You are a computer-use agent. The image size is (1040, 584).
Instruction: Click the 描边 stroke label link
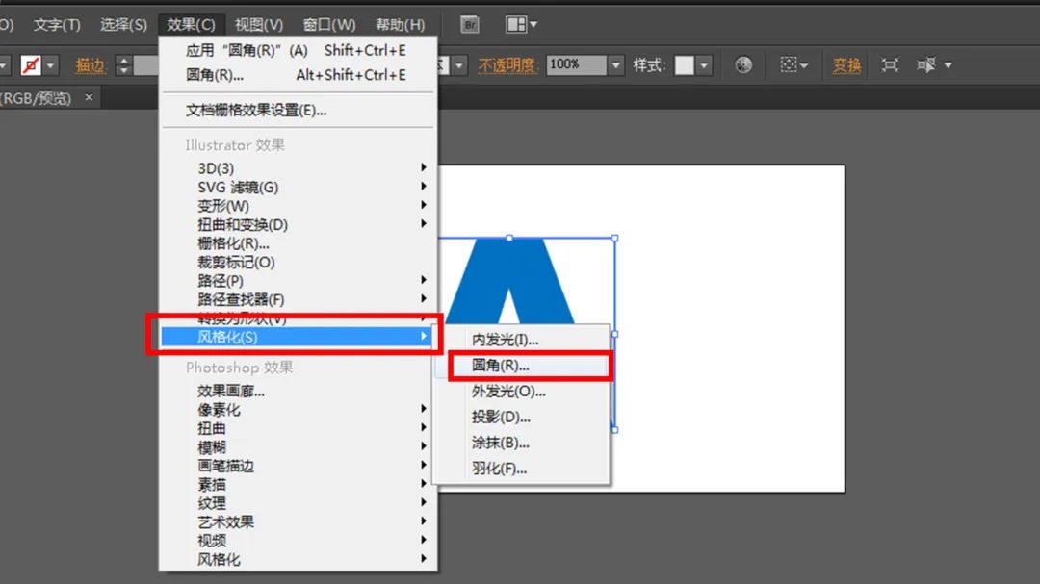(x=91, y=65)
